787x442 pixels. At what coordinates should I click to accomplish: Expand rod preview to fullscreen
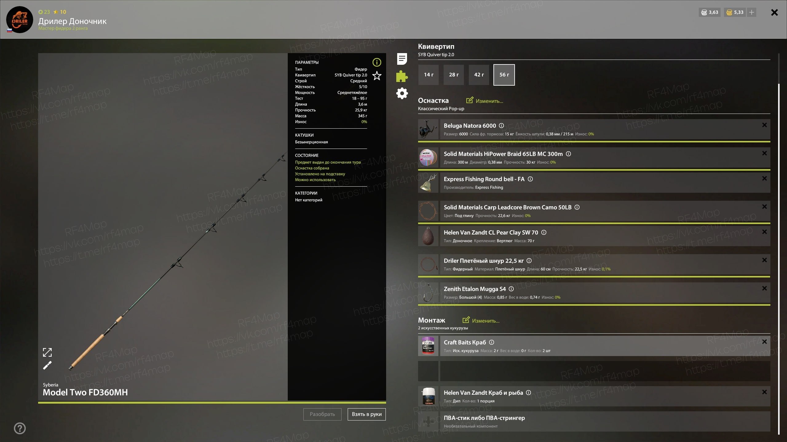point(47,352)
